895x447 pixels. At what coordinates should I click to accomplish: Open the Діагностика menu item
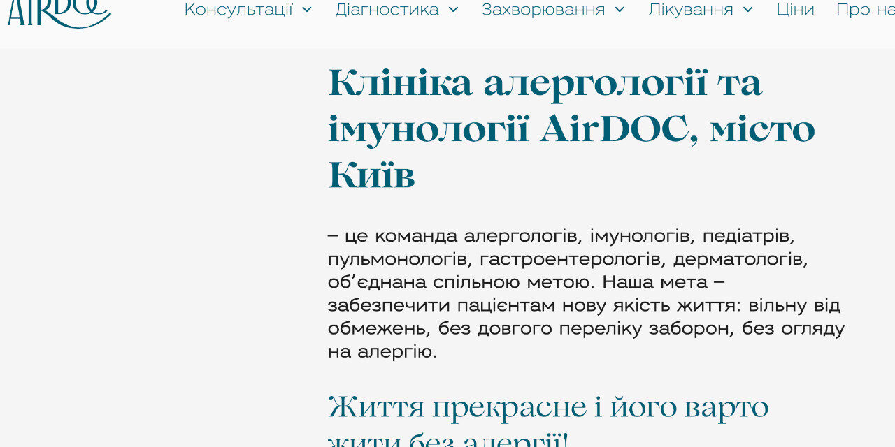tap(387, 10)
